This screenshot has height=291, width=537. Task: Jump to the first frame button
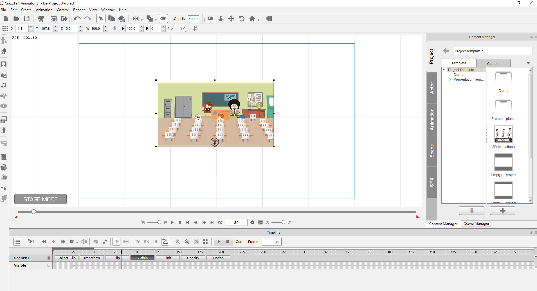(x=187, y=222)
